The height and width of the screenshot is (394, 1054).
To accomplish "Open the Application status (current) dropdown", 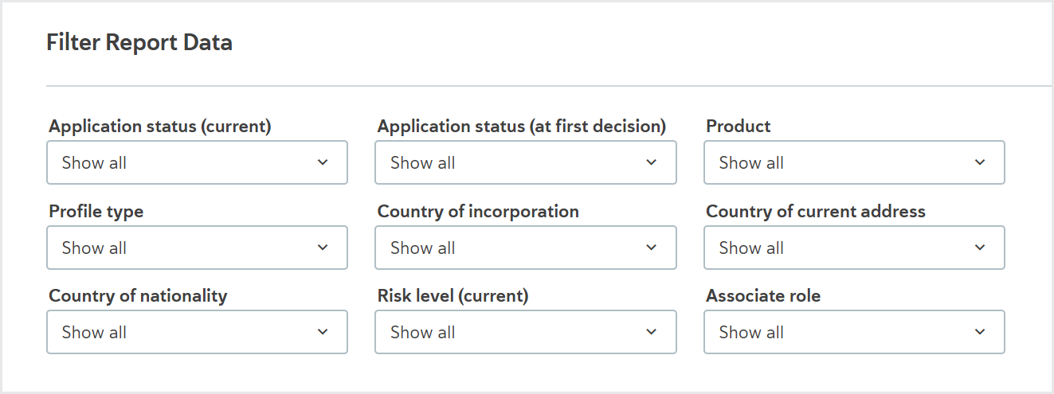I will click(x=198, y=162).
